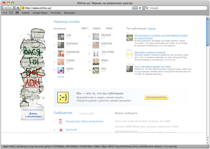
Task: Click the RSS badge in address bar
Action: 134,8
